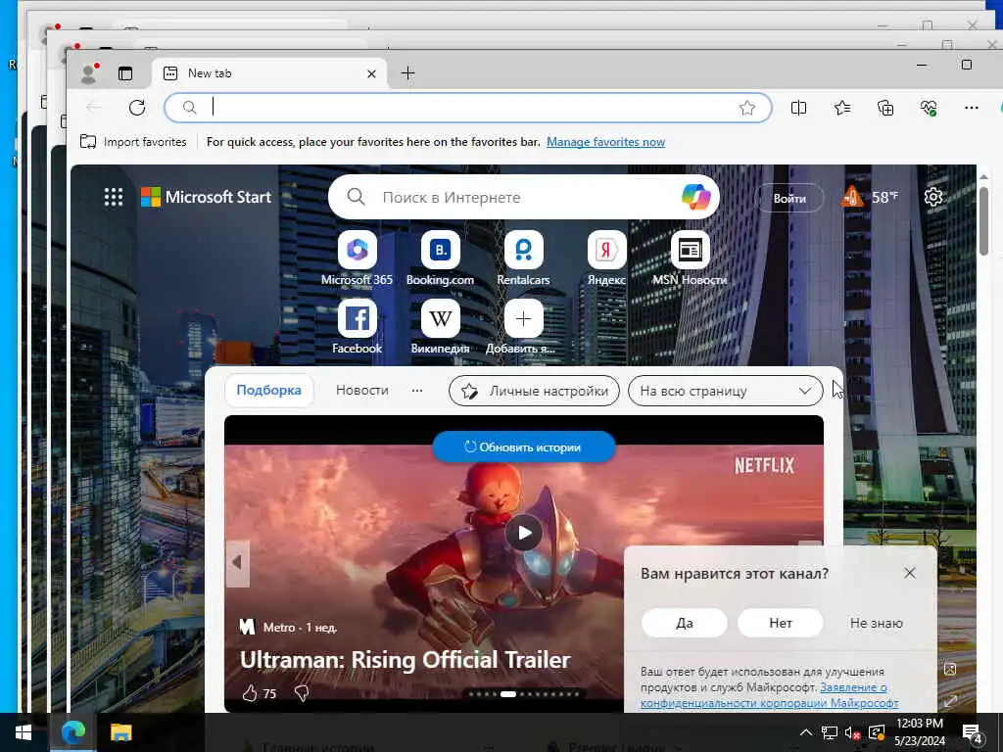Answer Не знаю in channel feedback popup
1003x752 pixels.
point(876,622)
